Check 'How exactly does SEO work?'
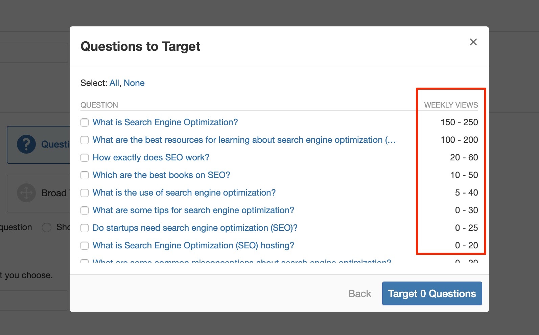 point(84,158)
